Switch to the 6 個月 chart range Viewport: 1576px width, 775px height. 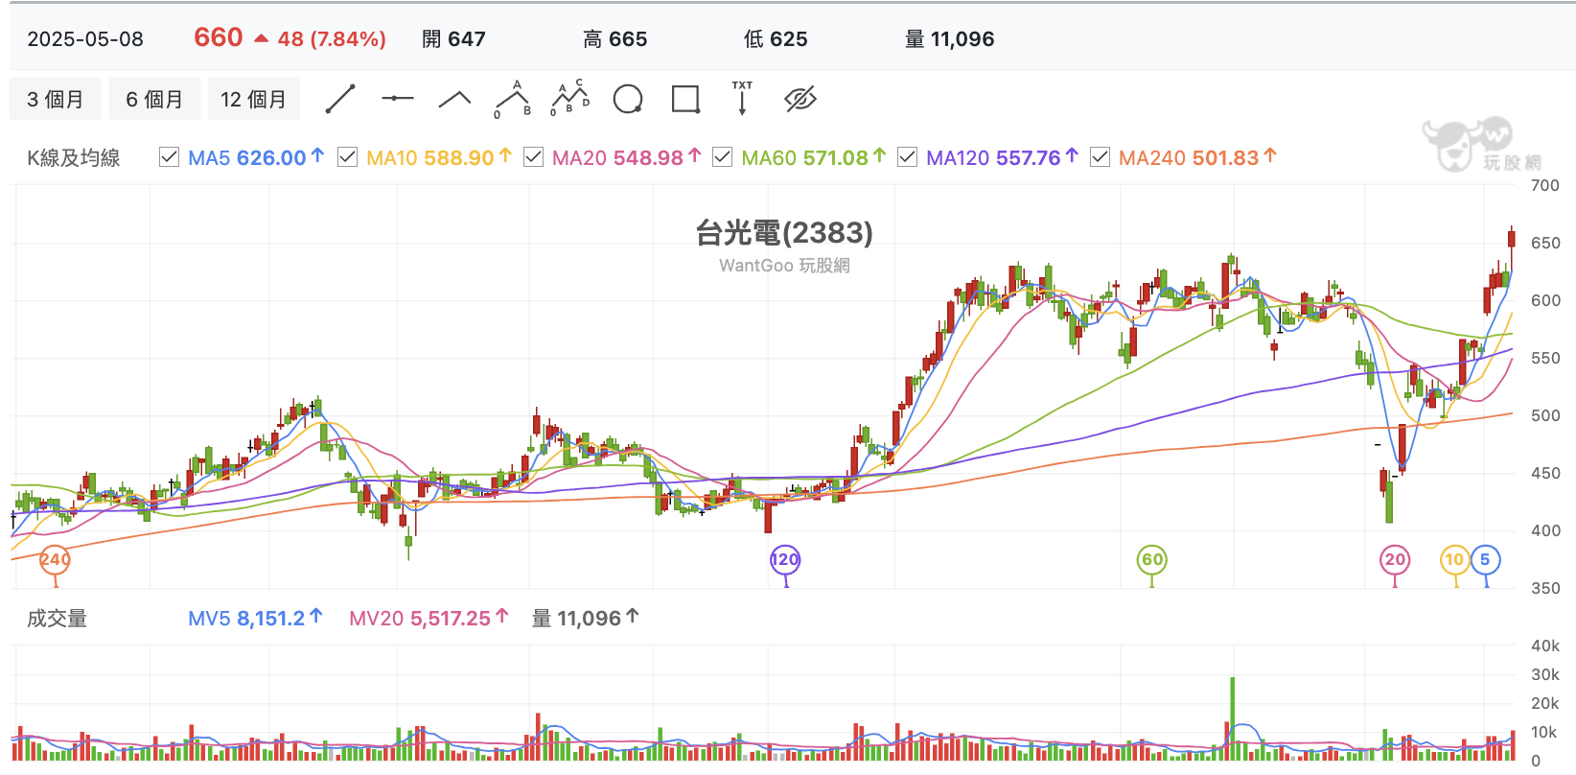coord(154,99)
